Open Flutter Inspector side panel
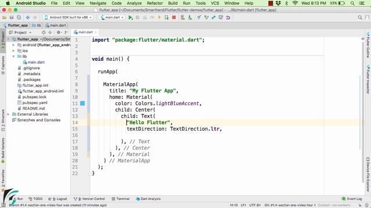Screen dimensions: 371x208 point(368,80)
